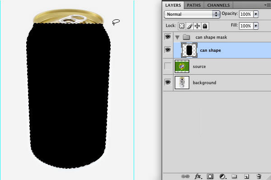The height and width of the screenshot is (180, 271).
Task: Show the source layer
Action: tap(168, 66)
